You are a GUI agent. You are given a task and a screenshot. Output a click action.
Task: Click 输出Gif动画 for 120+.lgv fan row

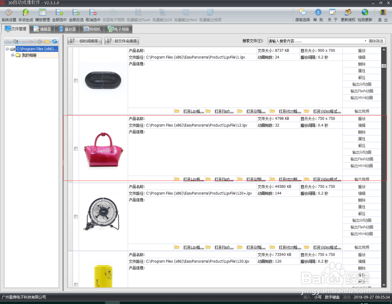click(362, 220)
